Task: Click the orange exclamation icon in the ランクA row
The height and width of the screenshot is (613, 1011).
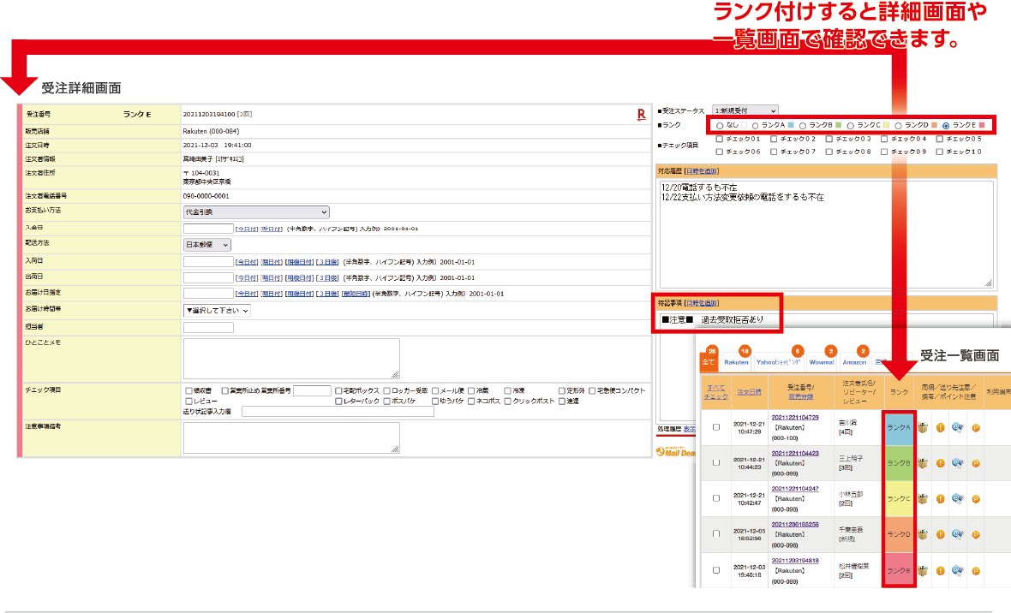Action: pos(940,426)
